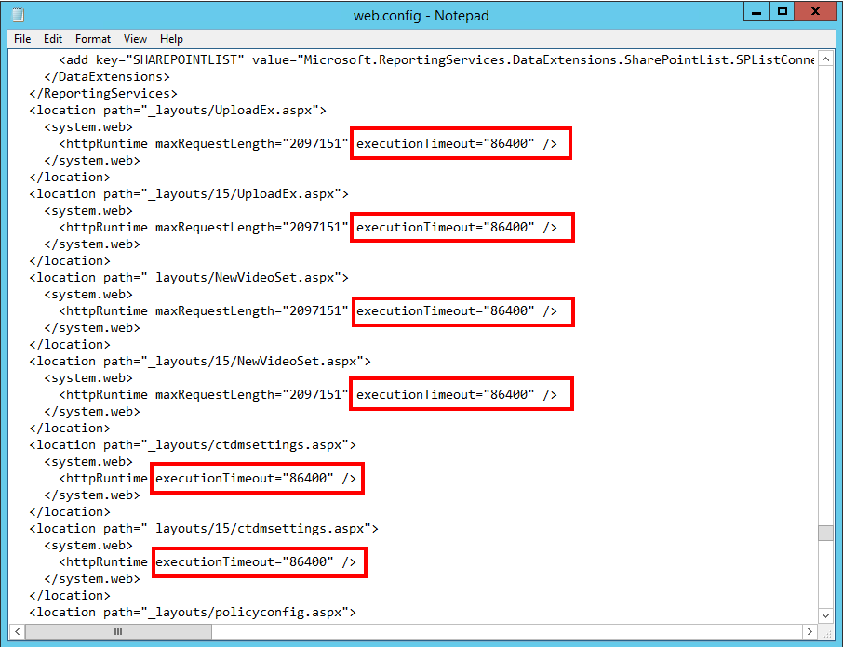Screen dimensions: 843x647
Task: Click the horizontal scrollbar left arrow
Action: [x=17, y=631]
